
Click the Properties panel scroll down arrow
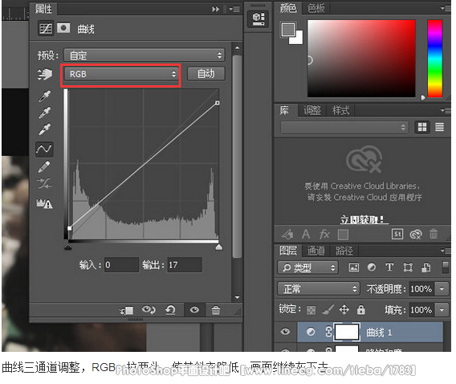point(238,297)
